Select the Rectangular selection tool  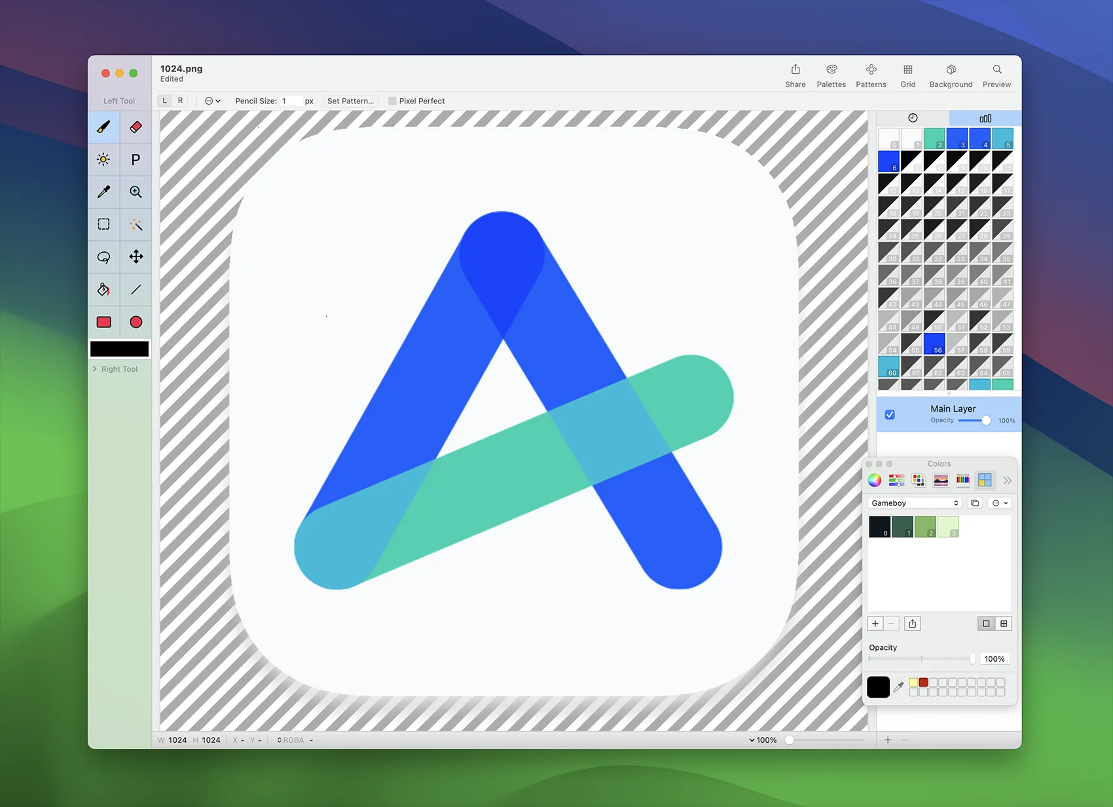[103, 224]
